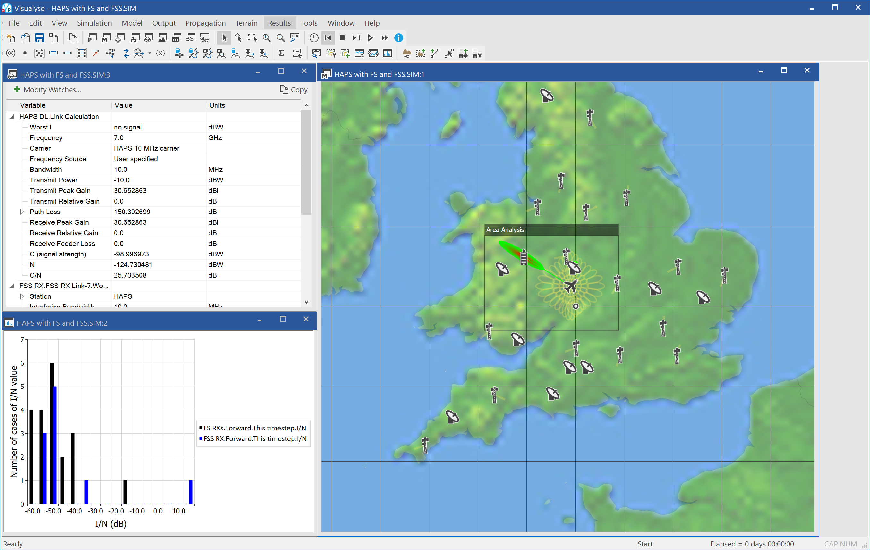Reset zoom to 100 percent
870x550 pixels.
[x=295, y=38]
